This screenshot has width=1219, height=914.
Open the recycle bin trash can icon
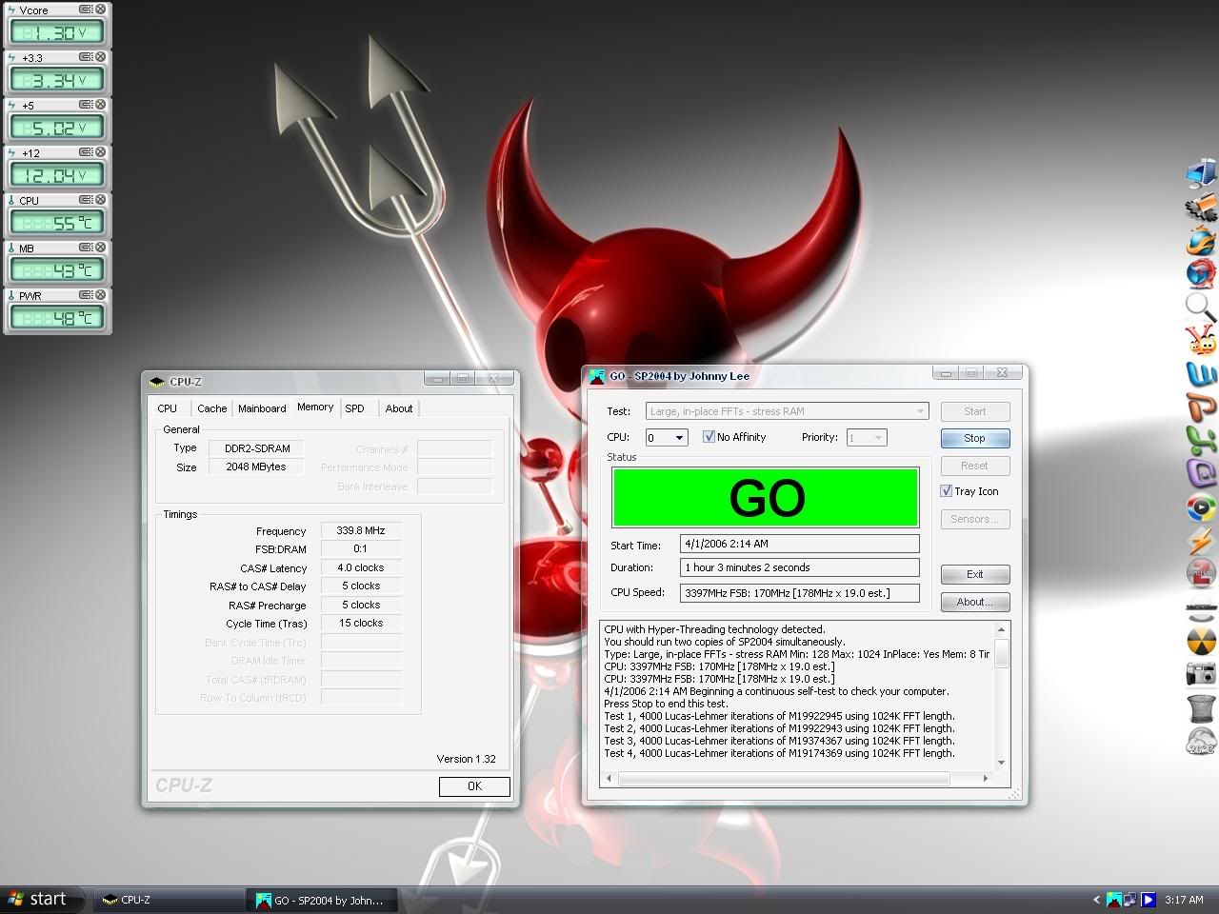click(1201, 707)
